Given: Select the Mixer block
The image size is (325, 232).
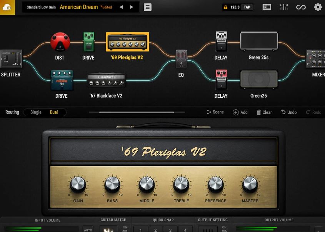Looking at the screenshot, I should click(x=315, y=59).
